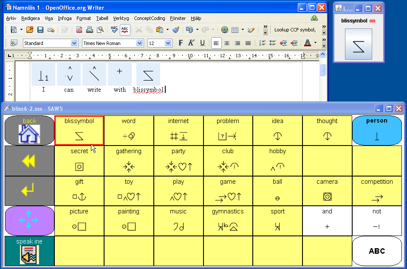Select the camera symbol cell
Screen dimensions: 407x269
pos(327,191)
